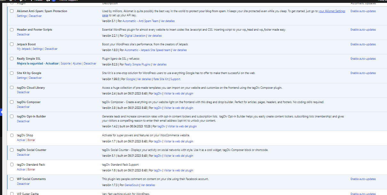The image size is (387, 195).
Task: Delete the tagDiv Shop plugin via Borrar
Action: pos(31,140)
